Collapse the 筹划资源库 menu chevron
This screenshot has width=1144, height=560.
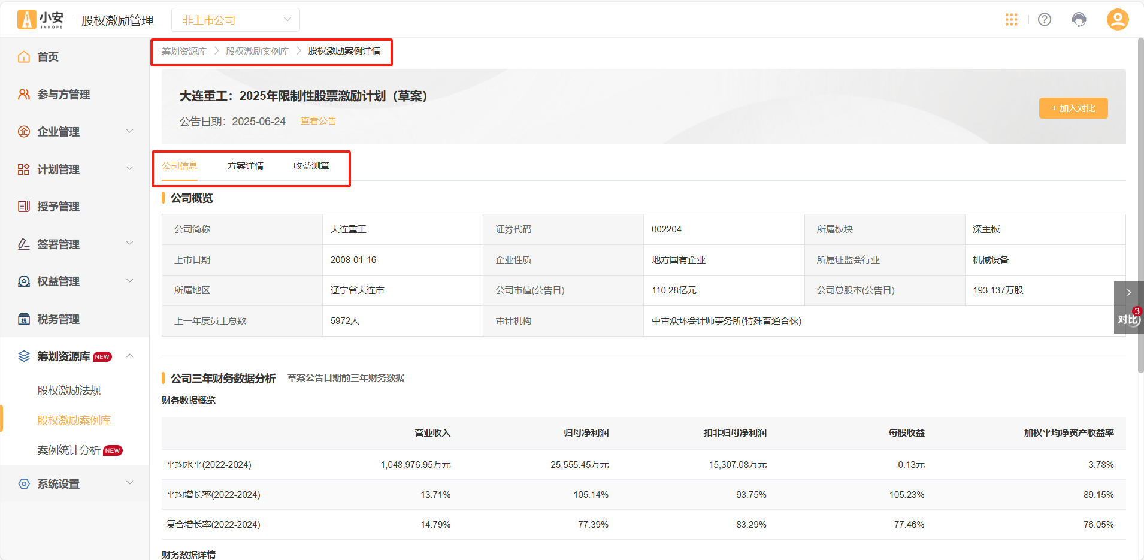[x=130, y=356]
